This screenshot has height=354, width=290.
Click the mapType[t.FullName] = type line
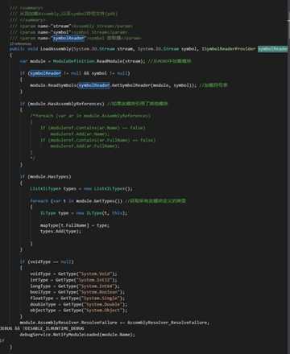pos(74,225)
